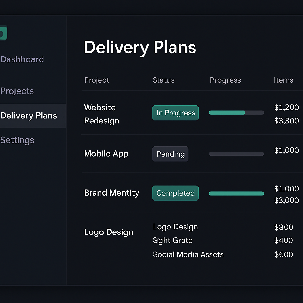
Task: Click the Project column header
Action: (97, 80)
